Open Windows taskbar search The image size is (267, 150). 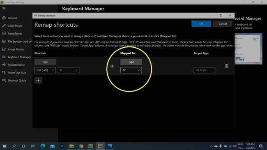coord(14,146)
